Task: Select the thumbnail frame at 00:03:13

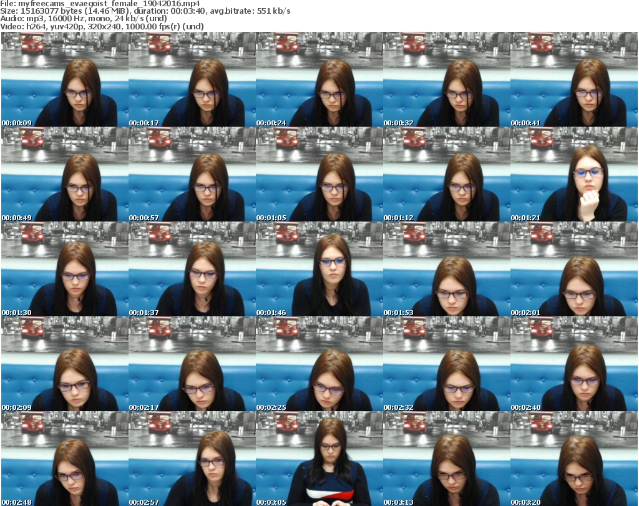Action: (x=447, y=459)
